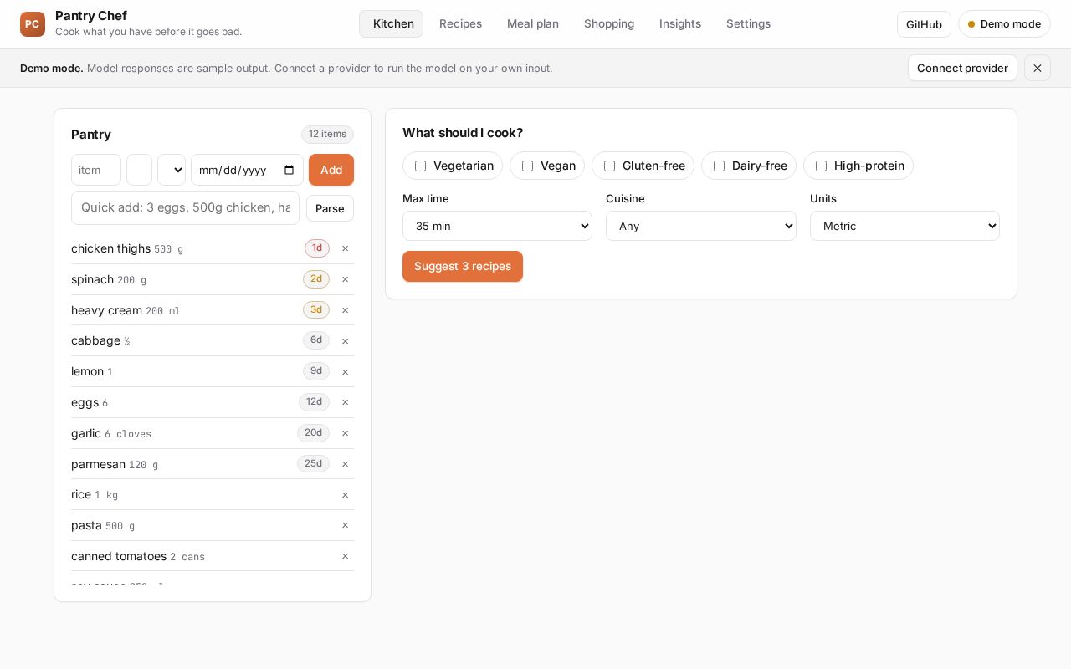This screenshot has height=669, width=1071.
Task: Delete the canned tomatoes item
Action: (345, 556)
